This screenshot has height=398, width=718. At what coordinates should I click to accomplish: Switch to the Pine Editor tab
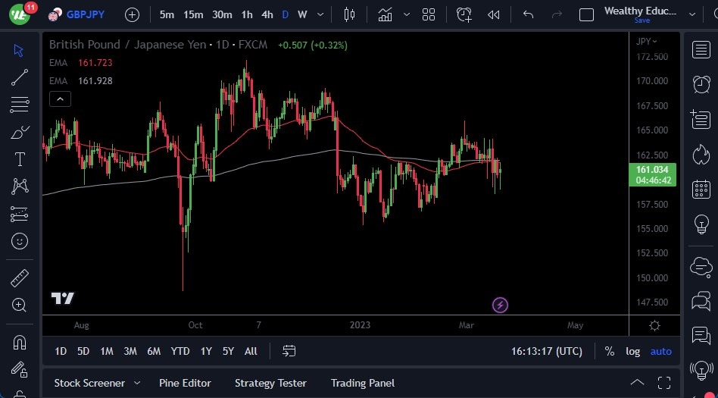pyautogui.click(x=185, y=383)
